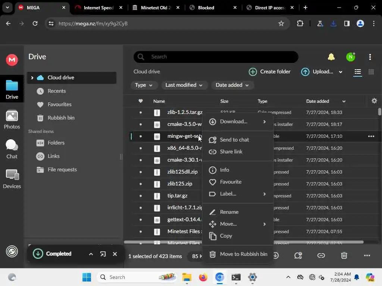The image size is (382, 286).
Task: Open the MEGA logo home icon
Action: [x=12, y=60]
